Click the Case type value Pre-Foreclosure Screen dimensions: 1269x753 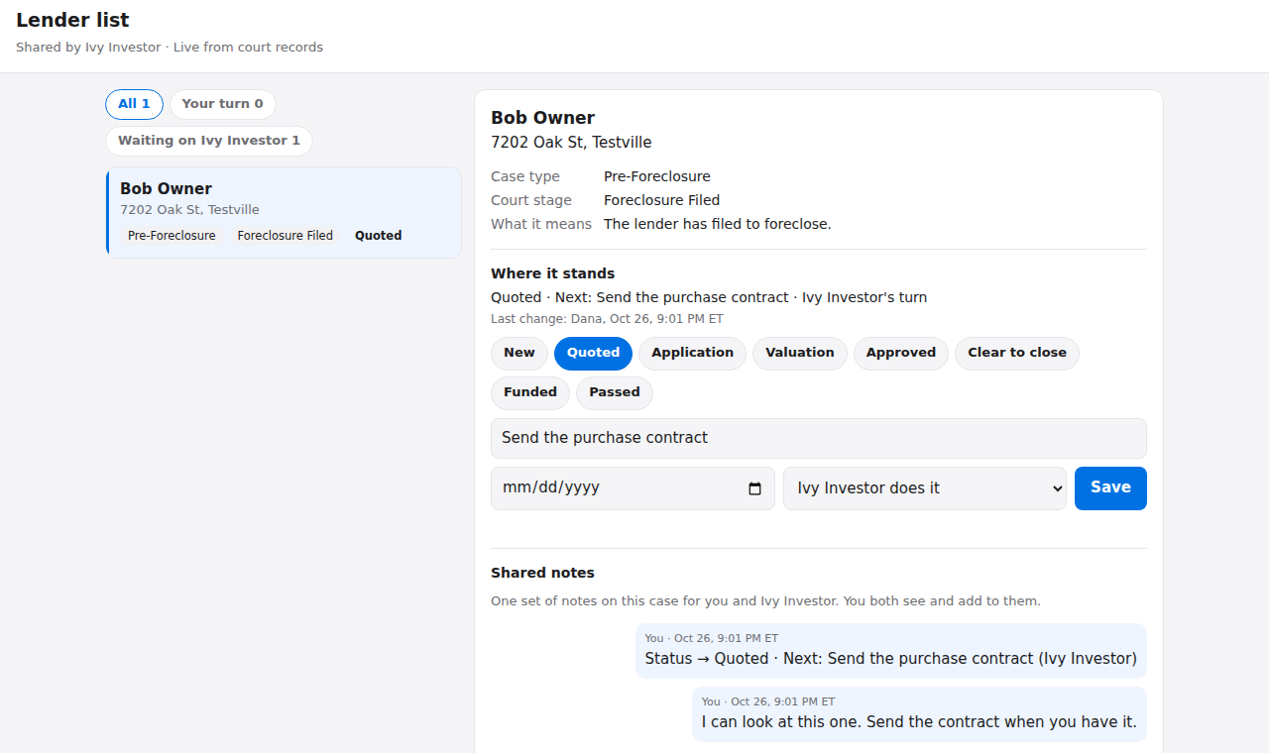(x=657, y=176)
